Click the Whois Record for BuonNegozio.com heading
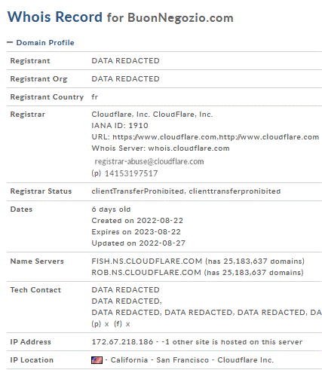The image size is (322, 370). click(121, 17)
